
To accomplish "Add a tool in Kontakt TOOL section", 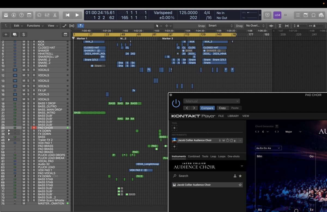I will coord(174,128).
